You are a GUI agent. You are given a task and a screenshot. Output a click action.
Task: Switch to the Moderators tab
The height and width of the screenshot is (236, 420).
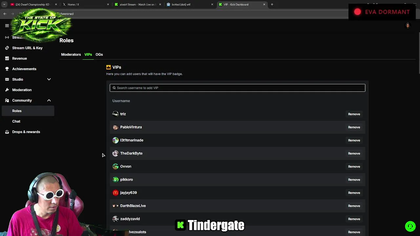coord(71,54)
